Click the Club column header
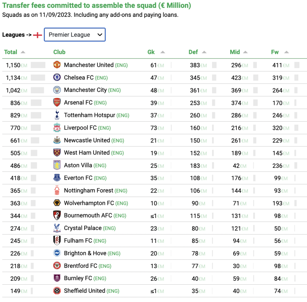 59,52
